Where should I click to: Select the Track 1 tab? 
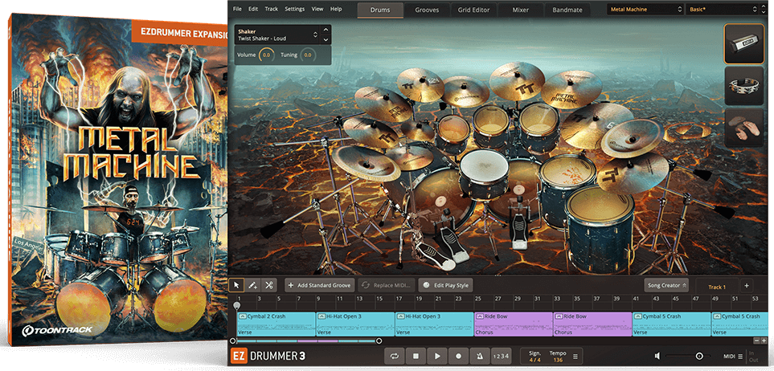pyautogui.click(x=717, y=287)
